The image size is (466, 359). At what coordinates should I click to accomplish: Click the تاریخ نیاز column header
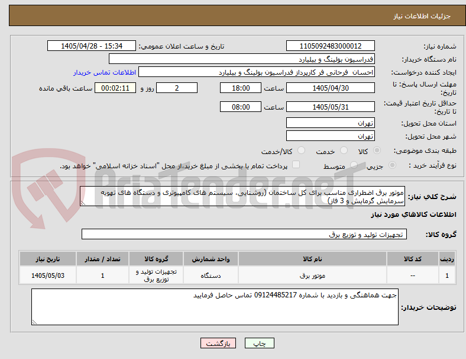click(48, 259)
